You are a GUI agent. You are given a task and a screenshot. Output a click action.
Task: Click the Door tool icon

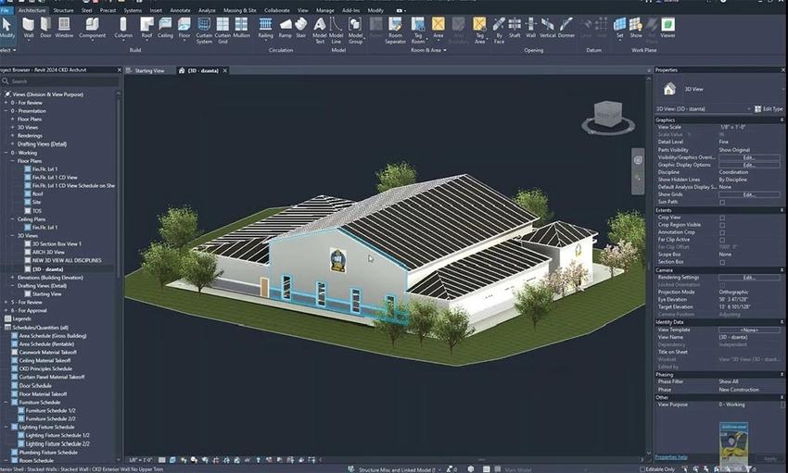pos(45,26)
